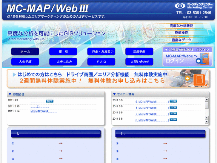This screenshot has height=163, width=217.
Task: Click the login arrow door icon
Action: point(203,59)
